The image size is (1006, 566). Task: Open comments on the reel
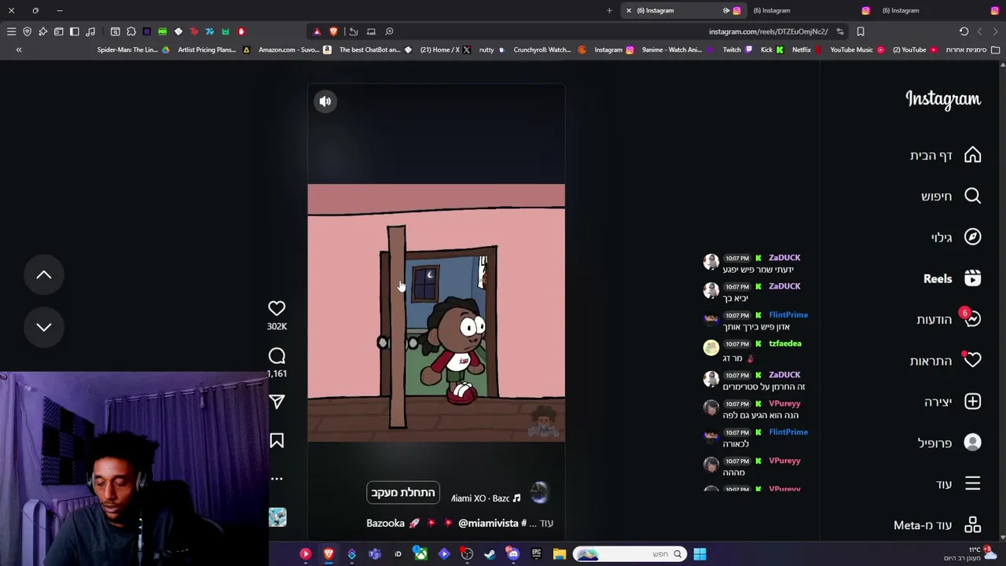point(277,356)
